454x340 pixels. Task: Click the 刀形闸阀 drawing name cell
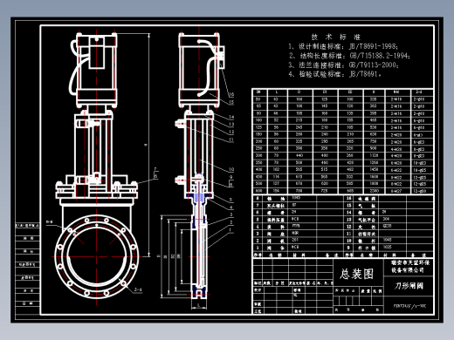409,286
